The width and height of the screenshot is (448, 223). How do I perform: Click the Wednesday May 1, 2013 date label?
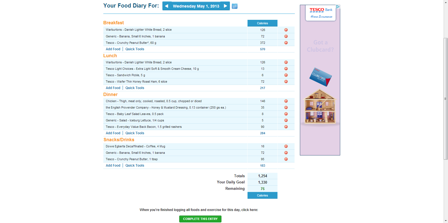point(196,6)
